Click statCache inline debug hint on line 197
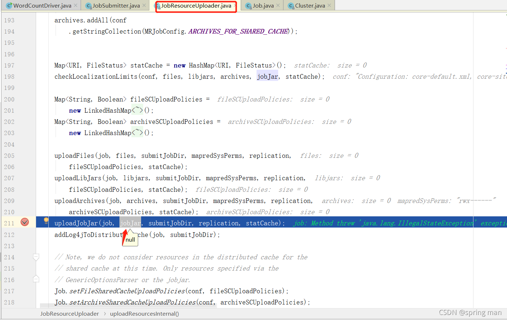This screenshot has height=320, width=507. tap(330, 65)
